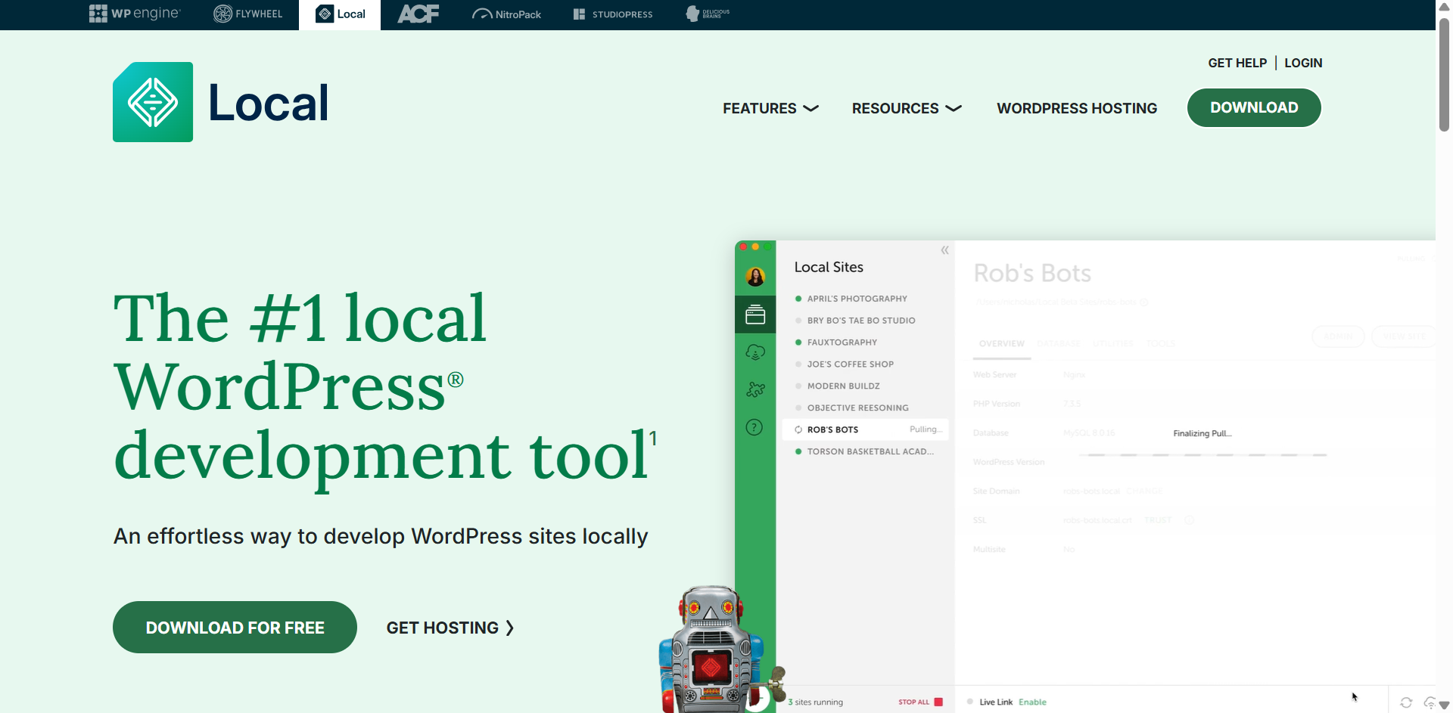The image size is (1453, 713).
Task: Click the Help question mark icon
Action: point(755,427)
